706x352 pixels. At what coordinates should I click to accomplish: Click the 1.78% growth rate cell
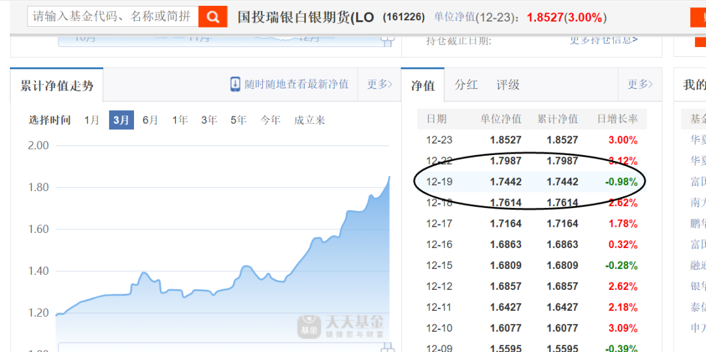[x=623, y=224]
